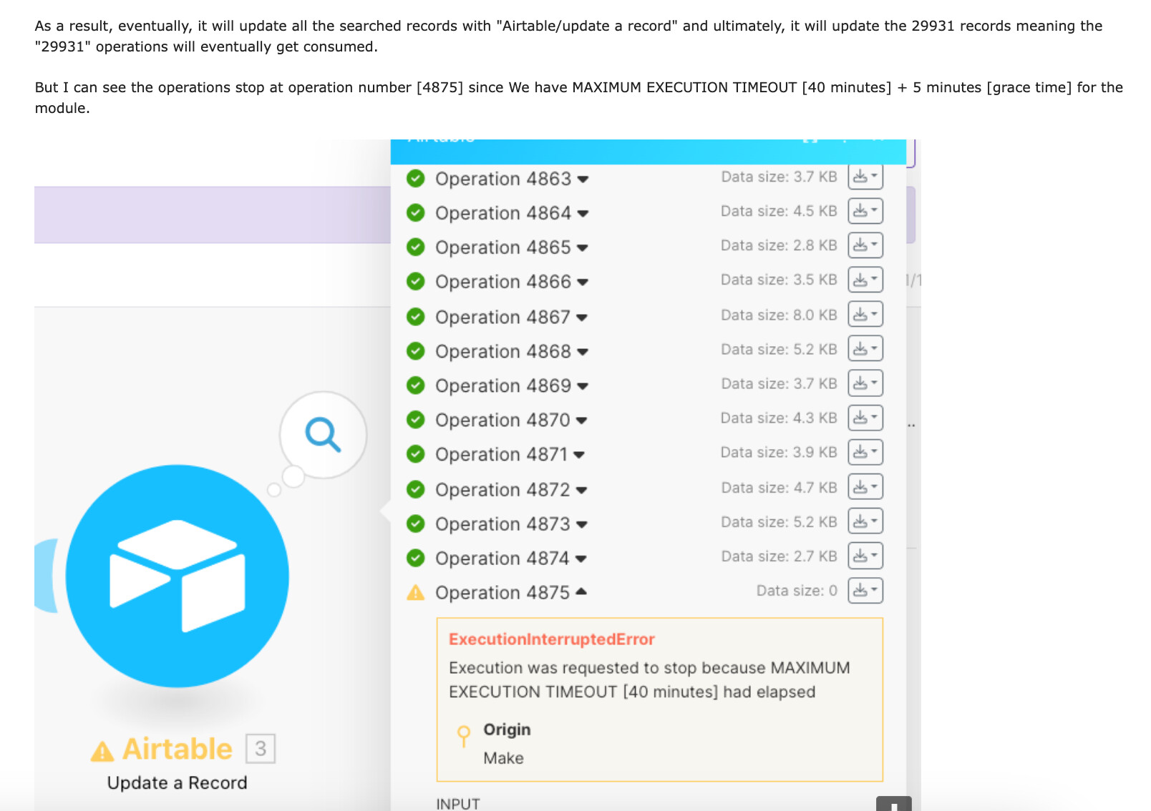Download output of Operation 4869

[865, 383]
